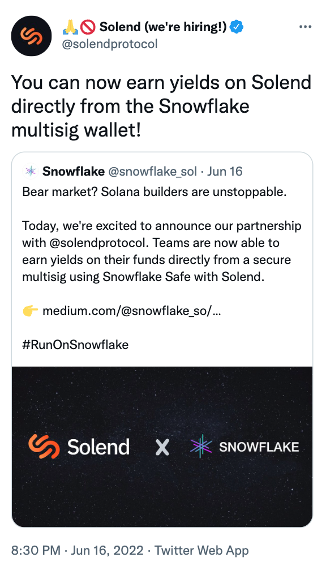Click the blue verified badge
Viewport: 326px width, 570px height.
click(237, 27)
